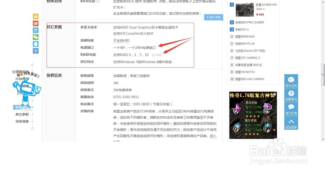Open 微星H81M-P33 ranking link

(245, 72)
